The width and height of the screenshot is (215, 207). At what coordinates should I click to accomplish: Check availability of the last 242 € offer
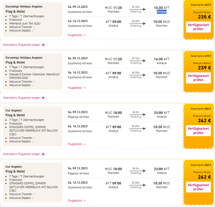click(x=198, y=187)
